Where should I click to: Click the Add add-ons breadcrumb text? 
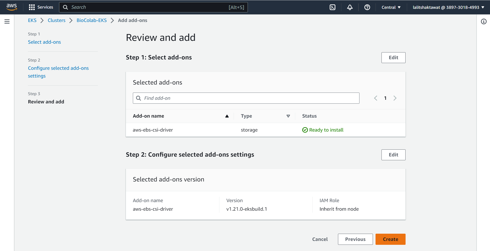click(133, 20)
